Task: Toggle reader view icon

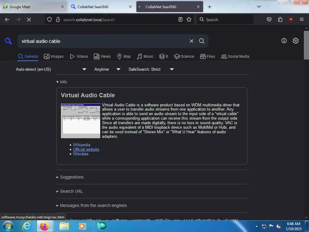Action: [180, 19]
